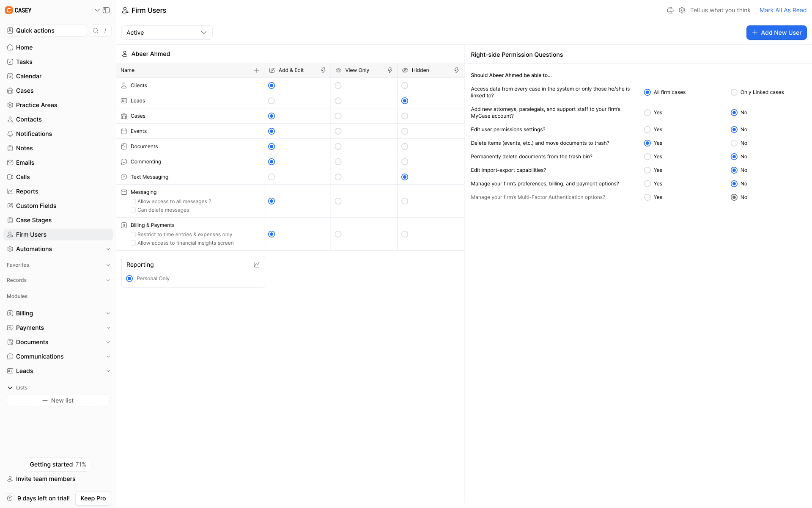Choose Yes for Edit user permissions settings
This screenshot has width=812, height=508.
tap(647, 130)
